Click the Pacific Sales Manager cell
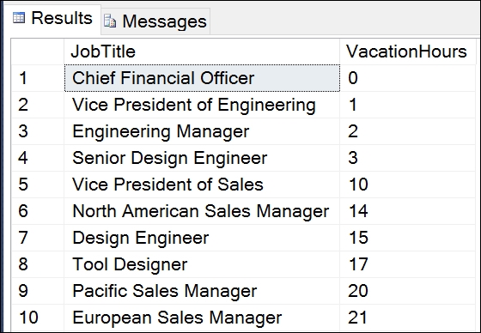Screen dimensions: 481x333 click(202, 291)
